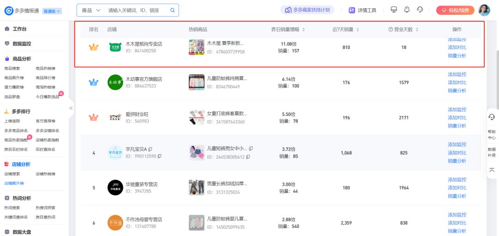Select 多多店铺排名 in the sidebar
Image resolution: width=499 pixels, height=236 pixels.
tap(48, 131)
